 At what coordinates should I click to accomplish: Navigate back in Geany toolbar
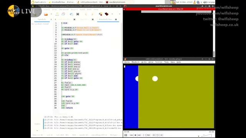click(x=86, y=14)
